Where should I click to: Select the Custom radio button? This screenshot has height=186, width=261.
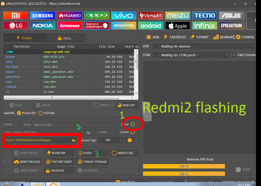133,132
